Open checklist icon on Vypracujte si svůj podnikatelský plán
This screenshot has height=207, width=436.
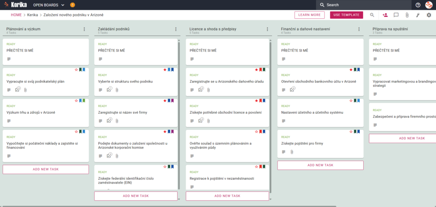coord(18,89)
